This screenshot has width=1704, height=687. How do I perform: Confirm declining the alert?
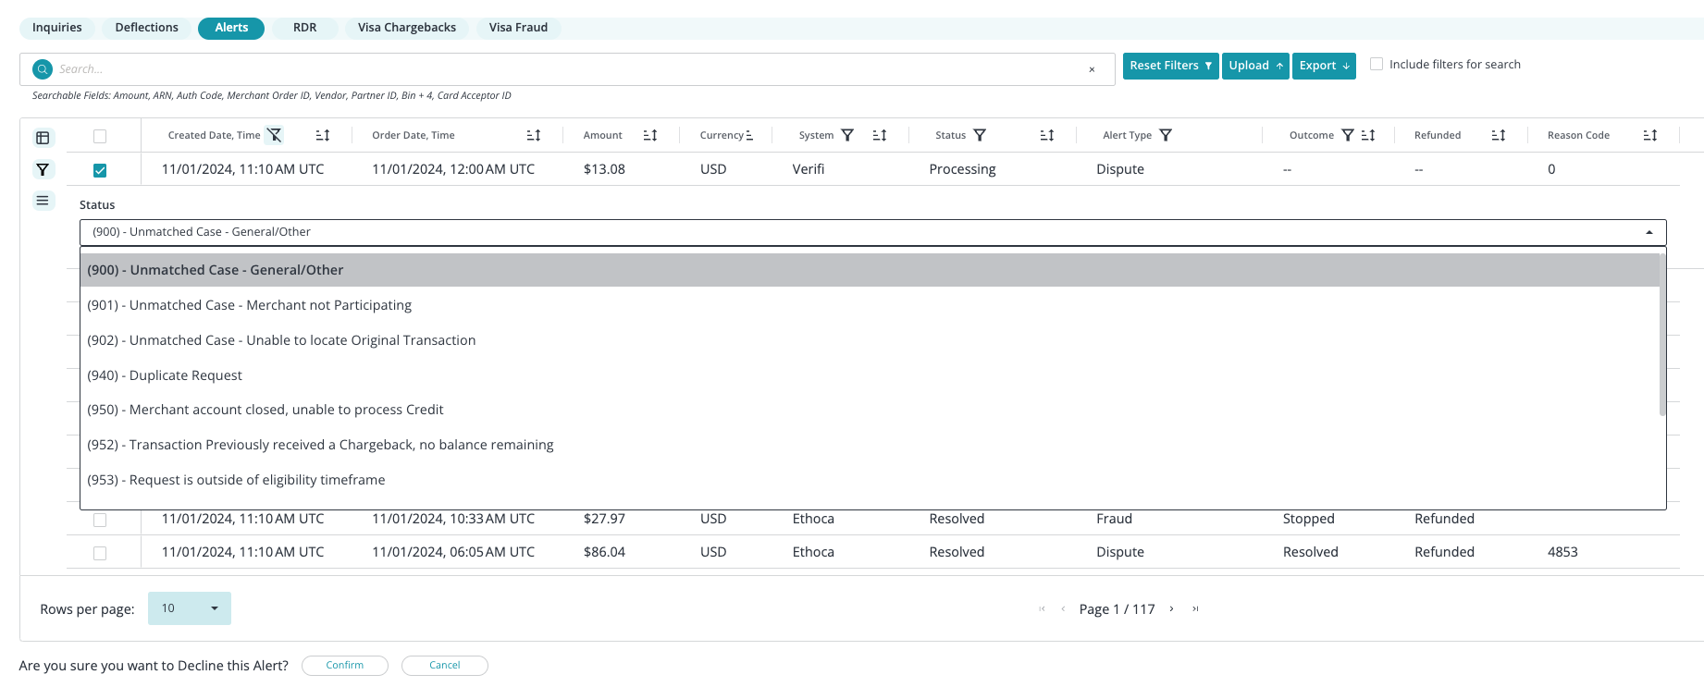345,666
